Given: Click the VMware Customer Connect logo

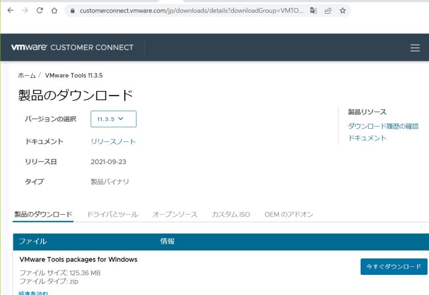Looking at the screenshot, I should pos(72,47).
